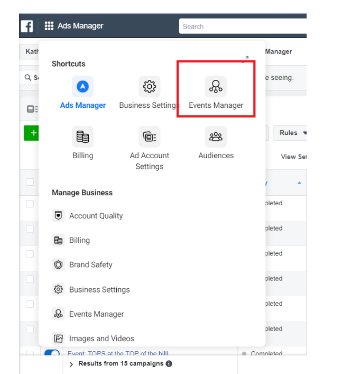The image size is (342, 374).
Task: Toggle the campaign switch for Event: TOPS row
Action: (52, 352)
